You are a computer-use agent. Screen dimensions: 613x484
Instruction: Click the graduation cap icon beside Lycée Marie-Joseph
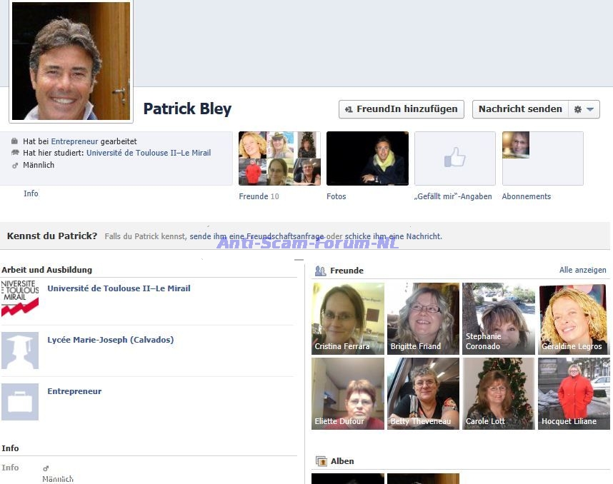click(20, 350)
